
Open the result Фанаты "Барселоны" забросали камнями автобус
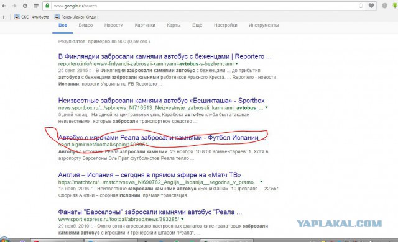[x=150, y=212]
